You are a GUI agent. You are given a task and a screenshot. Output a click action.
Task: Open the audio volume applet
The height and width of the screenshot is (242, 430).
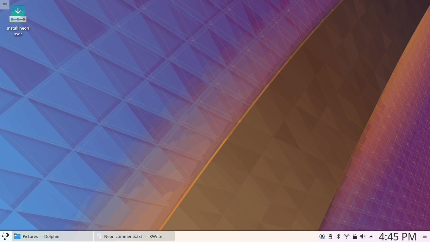coord(363,236)
